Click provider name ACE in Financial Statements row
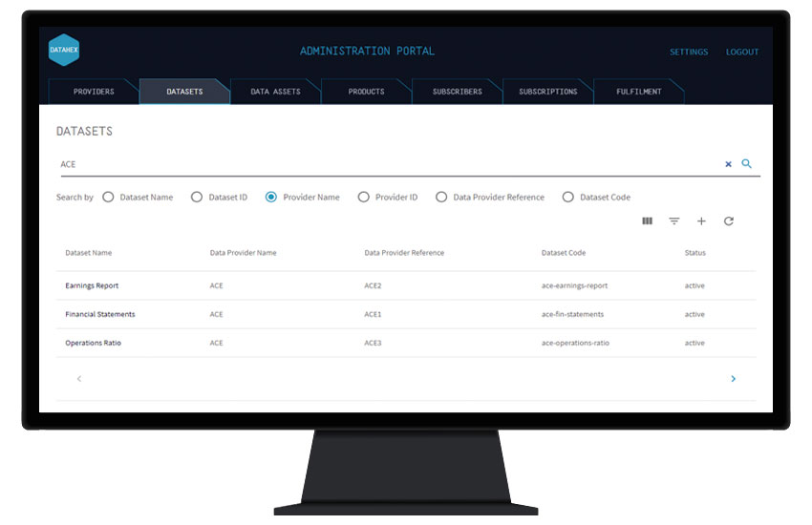Viewport: 812px width, 525px height. (x=217, y=314)
